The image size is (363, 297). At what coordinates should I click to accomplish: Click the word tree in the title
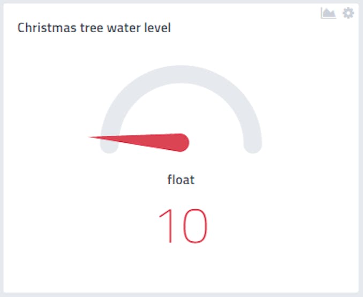pyautogui.click(x=92, y=28)
